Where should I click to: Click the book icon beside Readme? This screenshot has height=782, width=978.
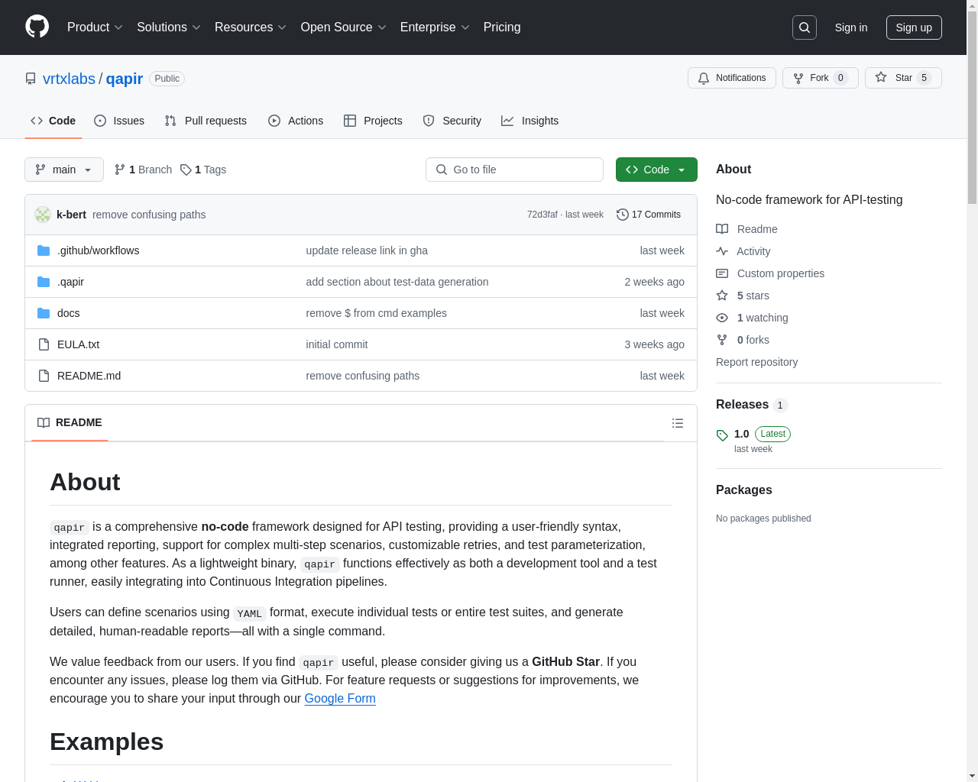click(x=722, y=229)
